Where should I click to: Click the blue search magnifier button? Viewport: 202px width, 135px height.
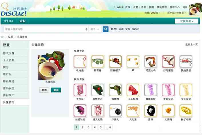point(106,29)
